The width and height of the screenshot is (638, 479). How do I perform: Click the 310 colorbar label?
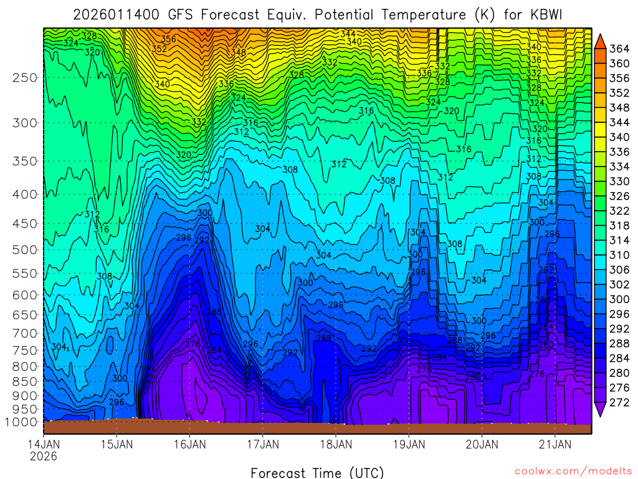tap(619, 255)
